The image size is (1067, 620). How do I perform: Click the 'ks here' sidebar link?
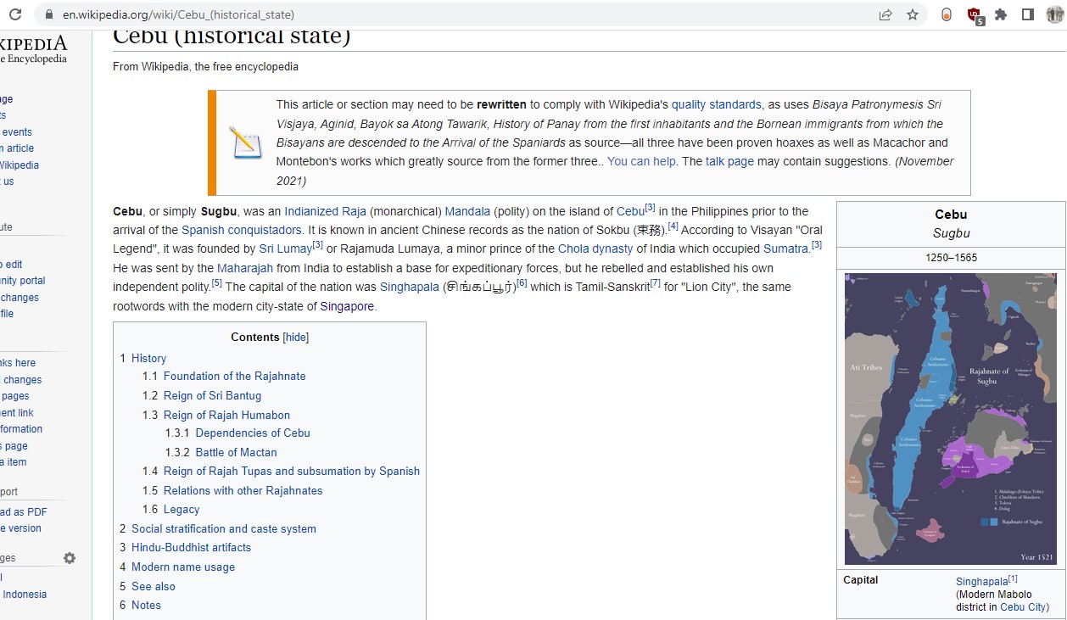(18, 363)
